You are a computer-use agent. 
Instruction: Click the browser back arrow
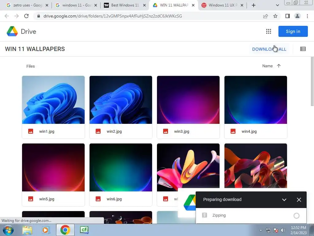click(7, 16)
